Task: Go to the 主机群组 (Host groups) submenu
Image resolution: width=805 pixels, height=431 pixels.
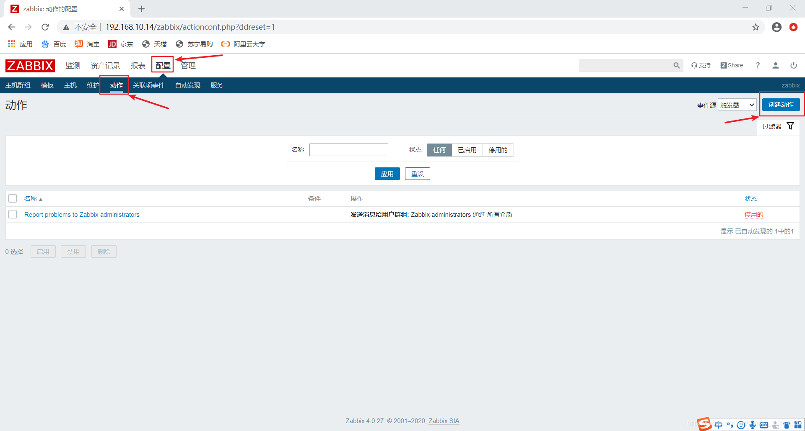Action: (18, 85)
